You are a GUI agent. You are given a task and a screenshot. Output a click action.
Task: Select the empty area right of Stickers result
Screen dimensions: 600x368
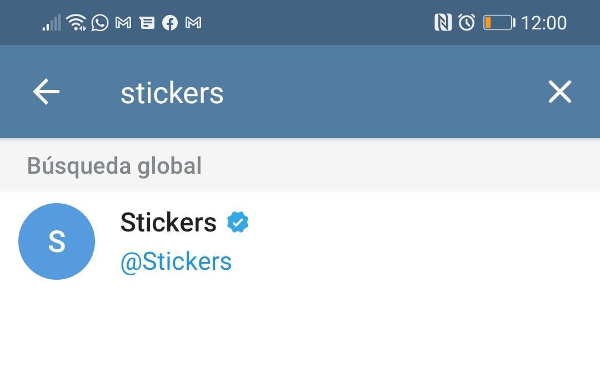[x=422, y=241]
